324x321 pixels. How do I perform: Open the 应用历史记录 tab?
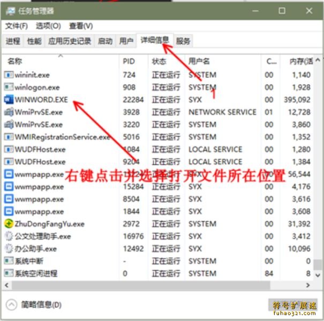(x=70, y=41)
